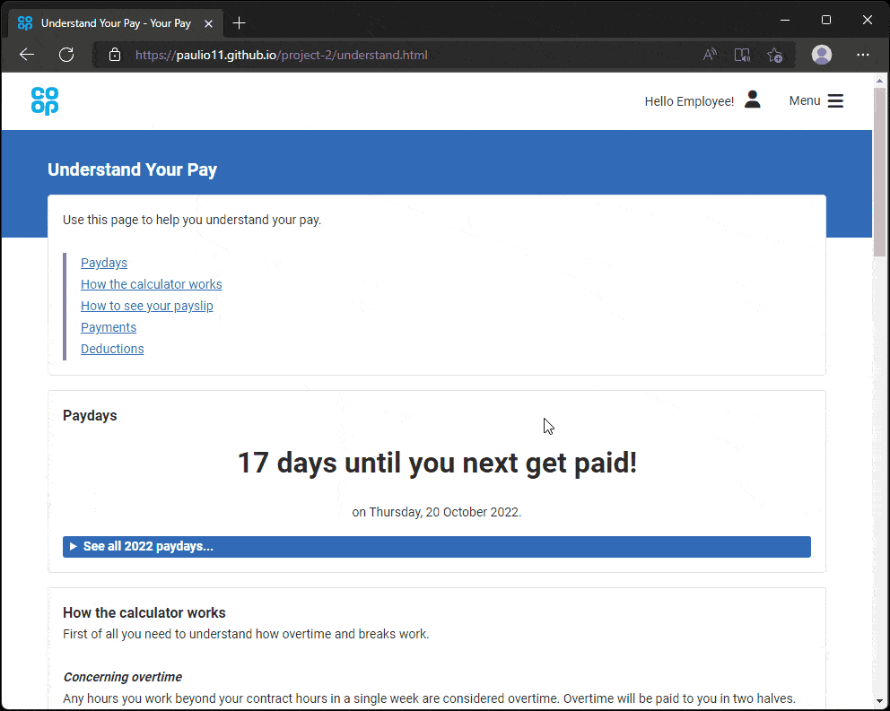Go to How to see your payslip link
The width and height of the screenshot is (890, 711).
click(146, 306)
